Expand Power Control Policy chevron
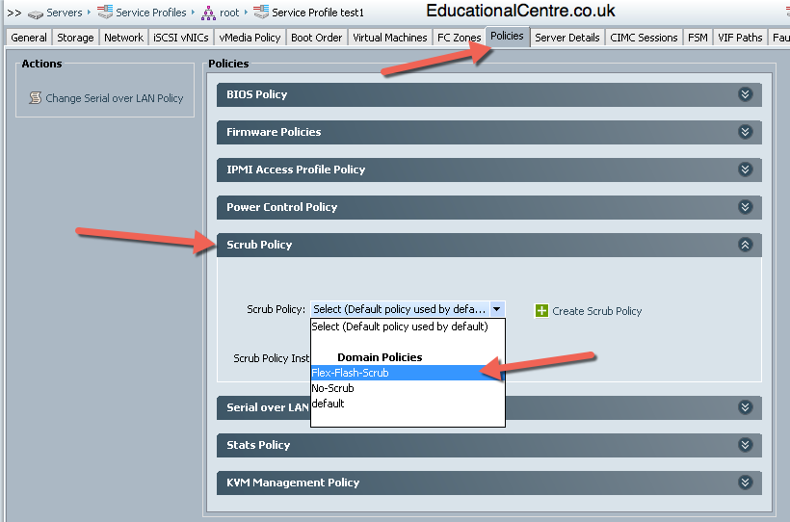The height and width of the screenshot is (522, 790). point(745,207)
